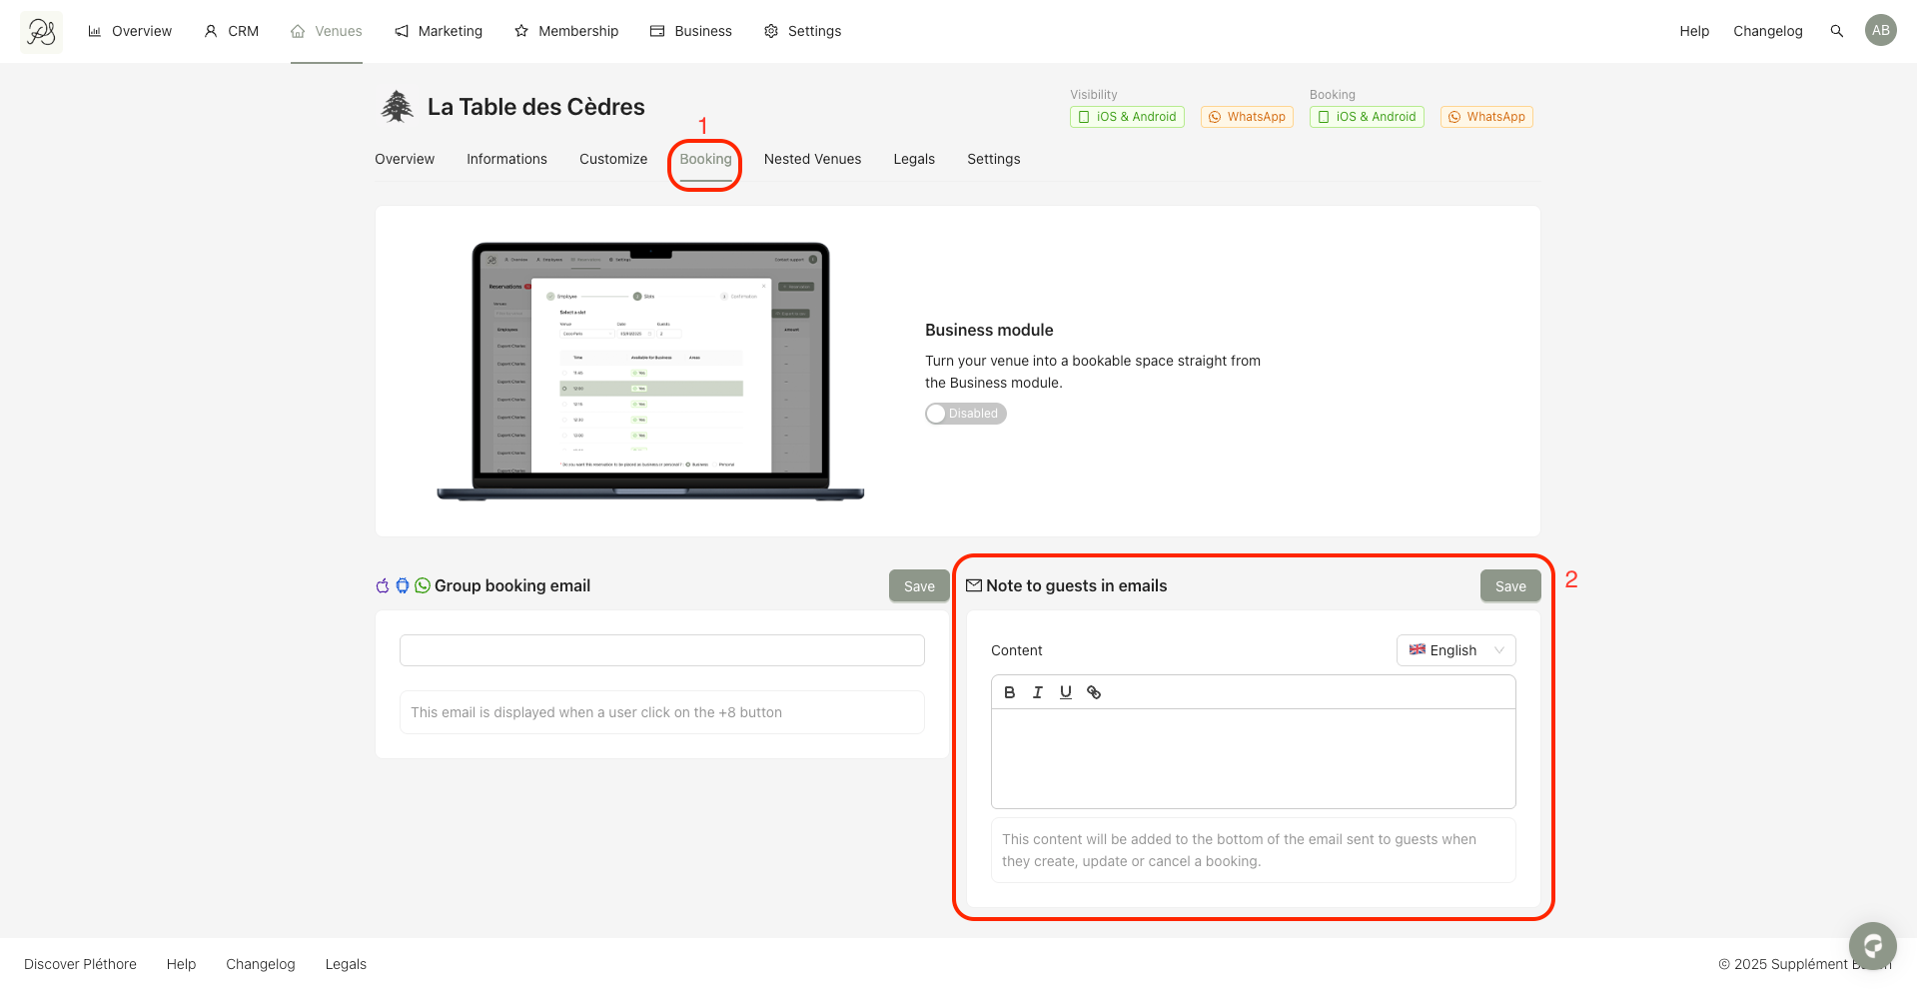Click the Apple icon beside Group booking email
This screenshot has height=990, width=1917.
coord(382,585)
